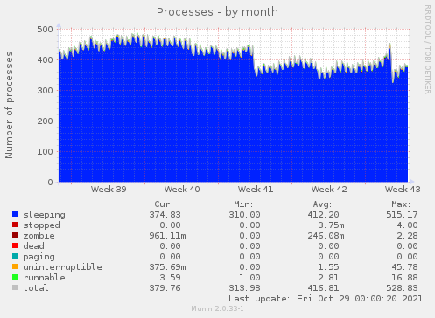The height and width of the screenshot is (318, 435).
Task: Select the orange uninterruptible swatch
Action: (15, 266)
